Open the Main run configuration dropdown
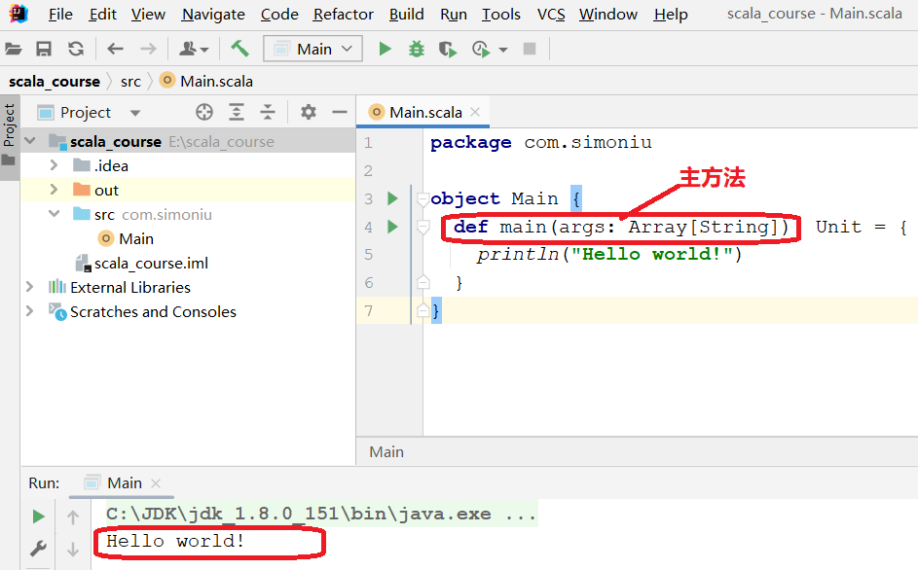This screenshot has width=918, height=570. 312,49
